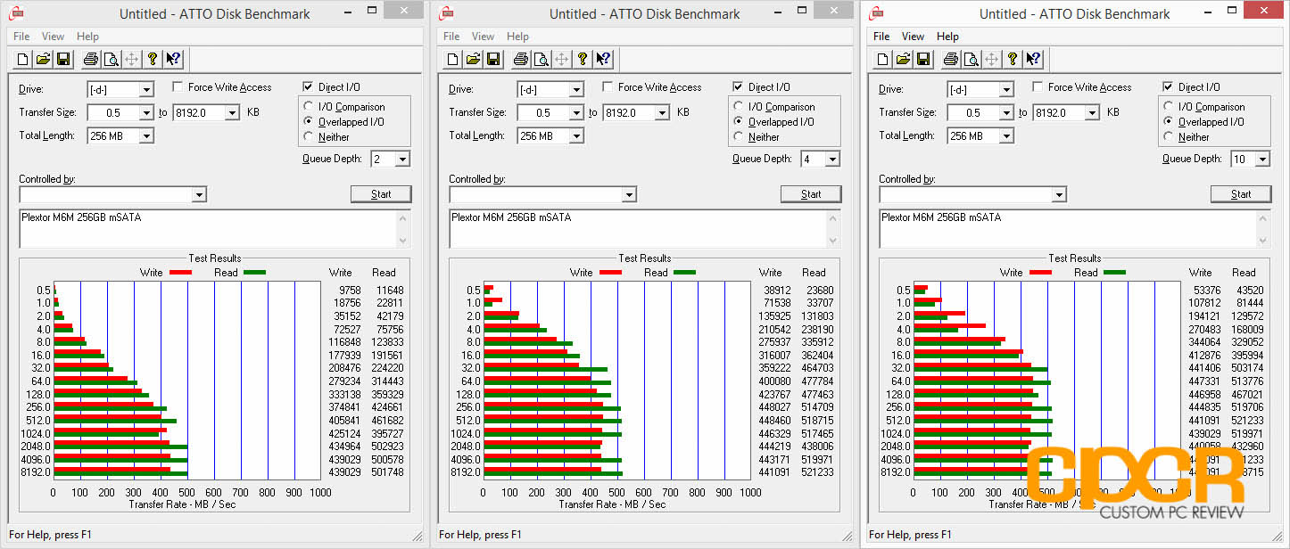The image size is (1290, 549).
Task: Open Print Preview in Queue Depth 10 window
Action: coord(971,60)
